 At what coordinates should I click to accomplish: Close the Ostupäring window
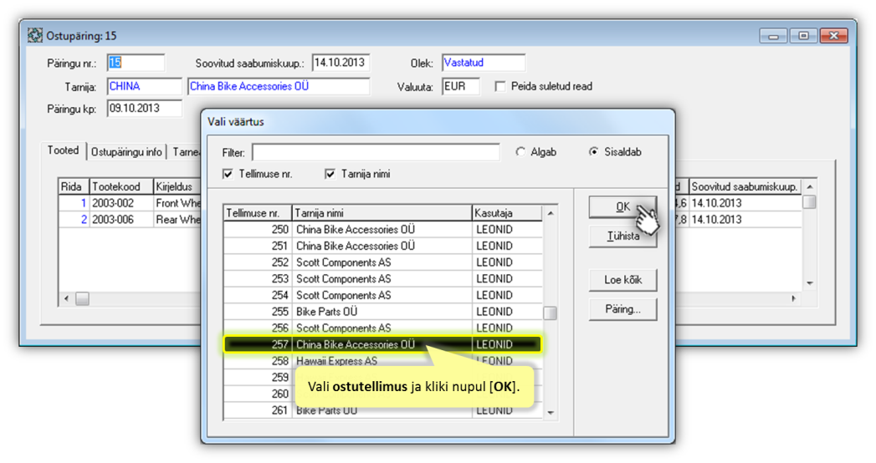tap(834, 36)
